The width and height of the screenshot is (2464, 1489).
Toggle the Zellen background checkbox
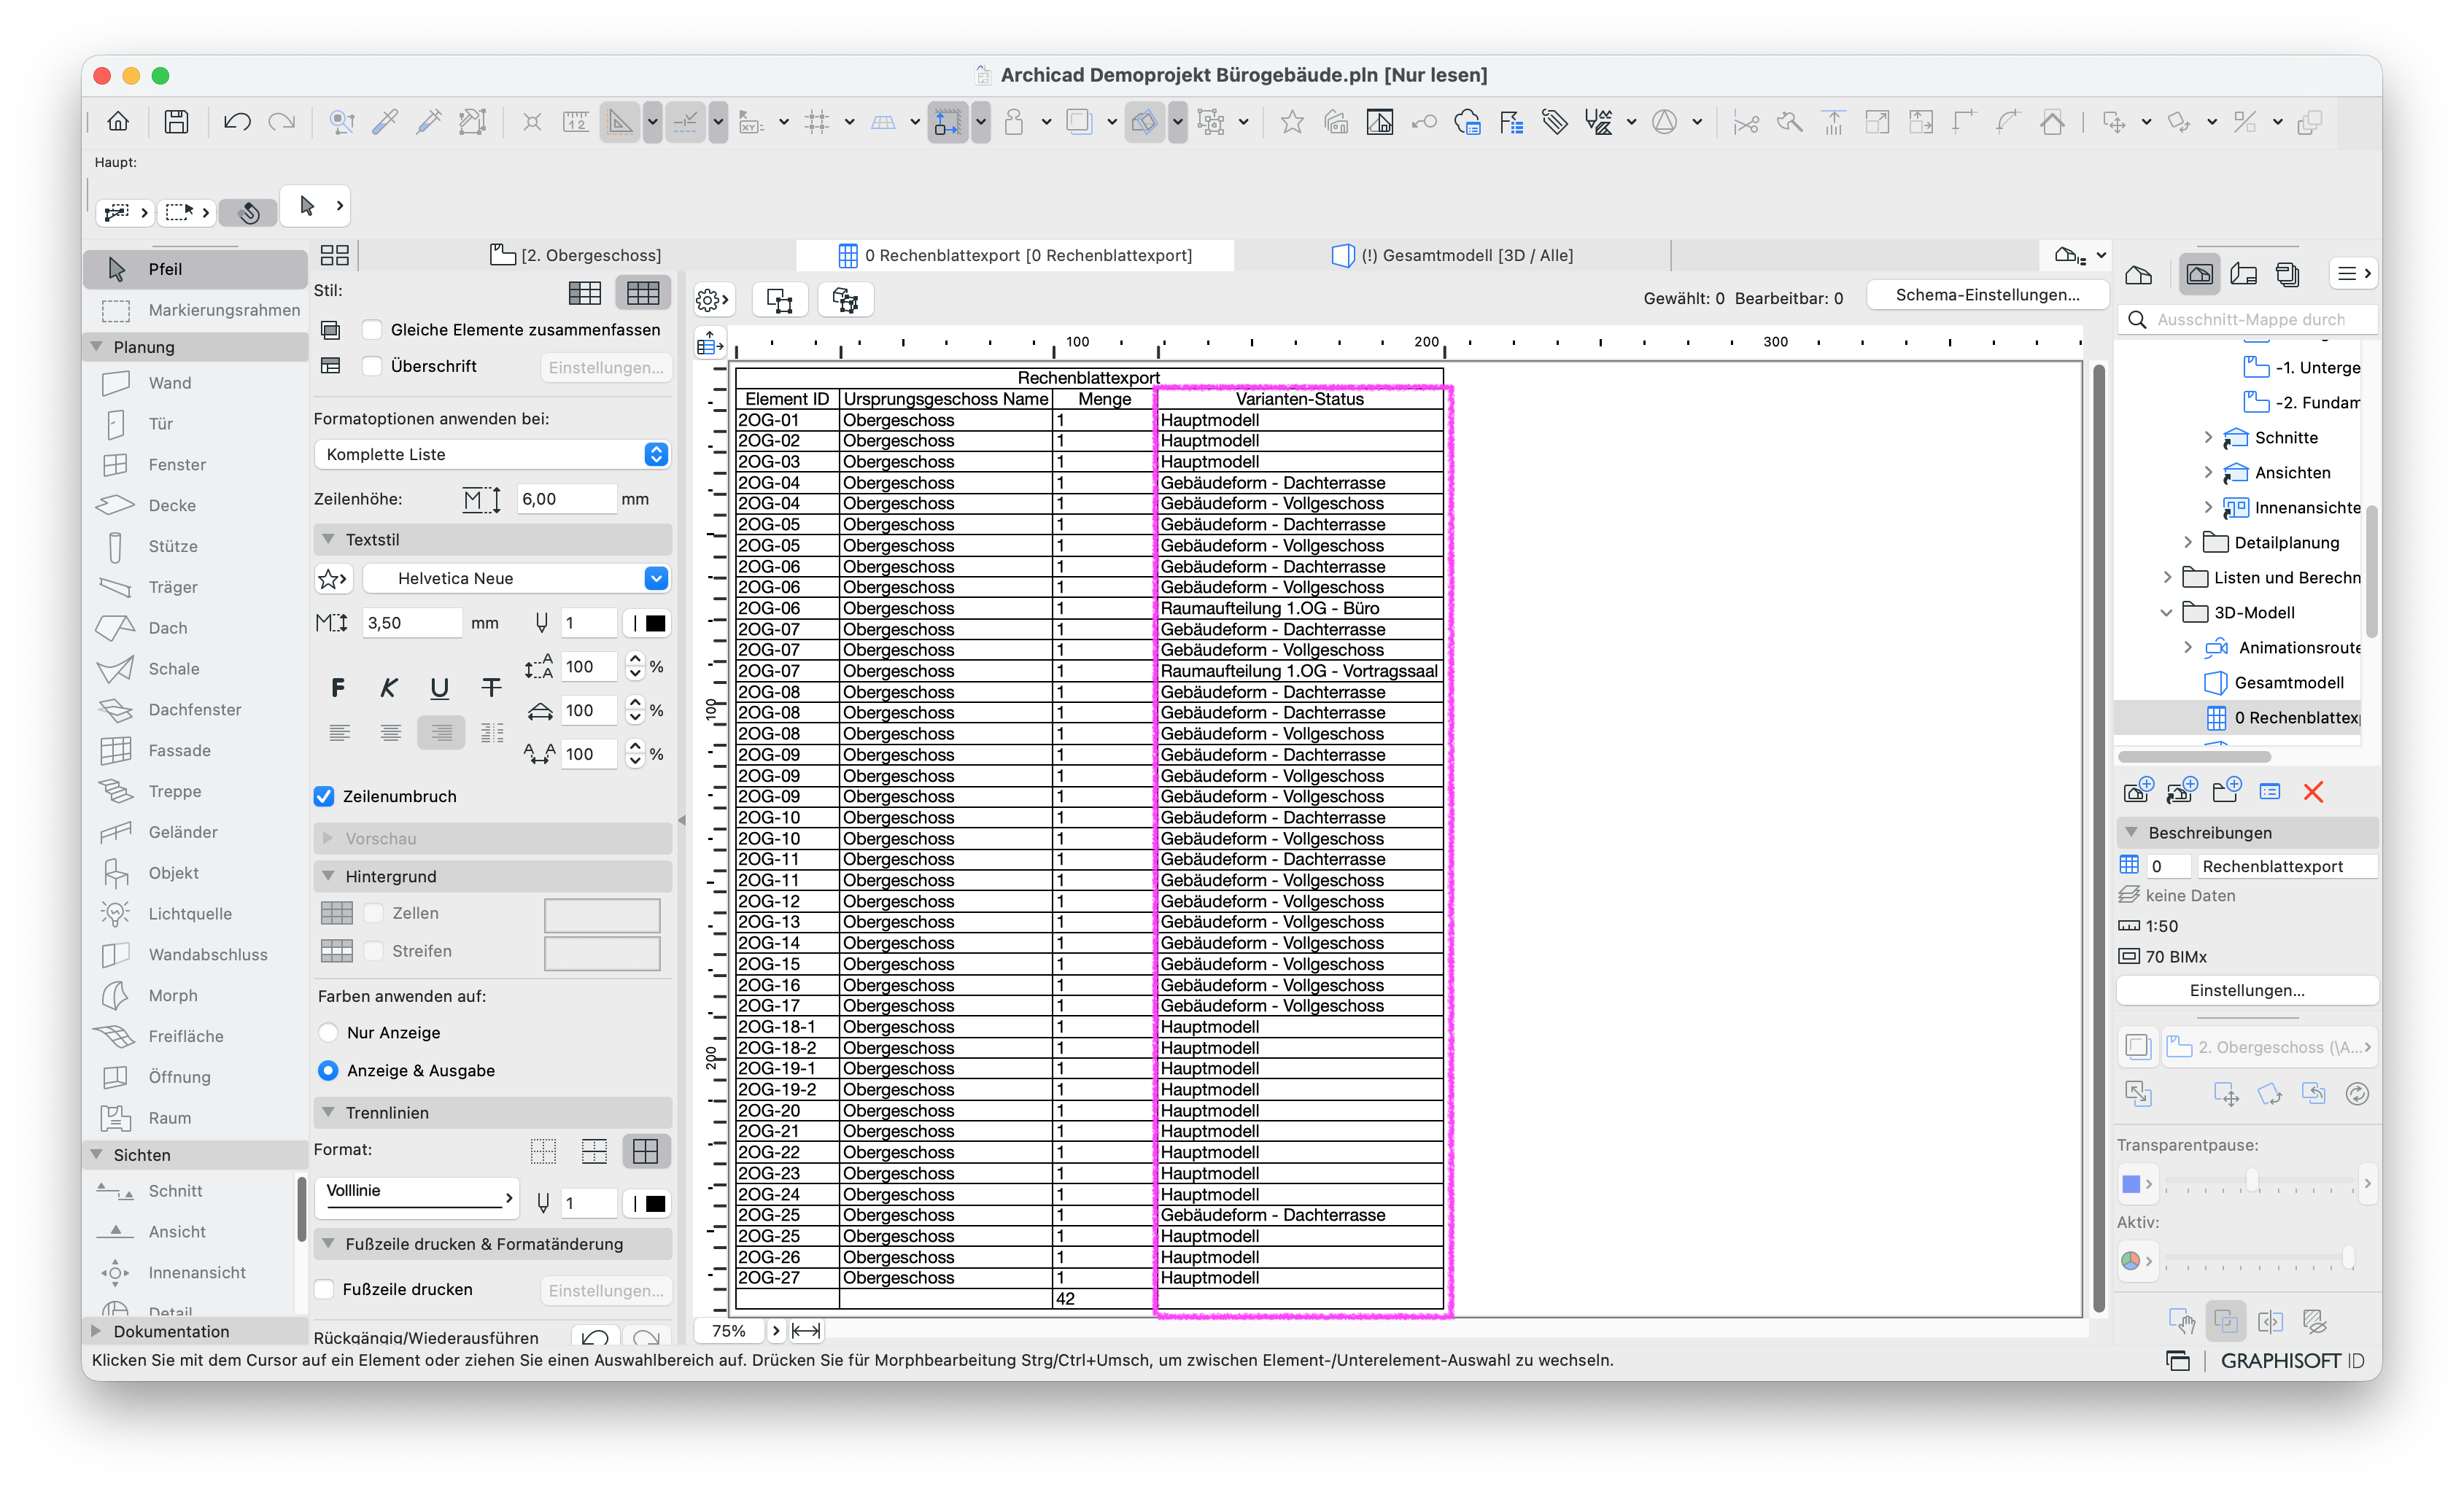tap(374, 913)
